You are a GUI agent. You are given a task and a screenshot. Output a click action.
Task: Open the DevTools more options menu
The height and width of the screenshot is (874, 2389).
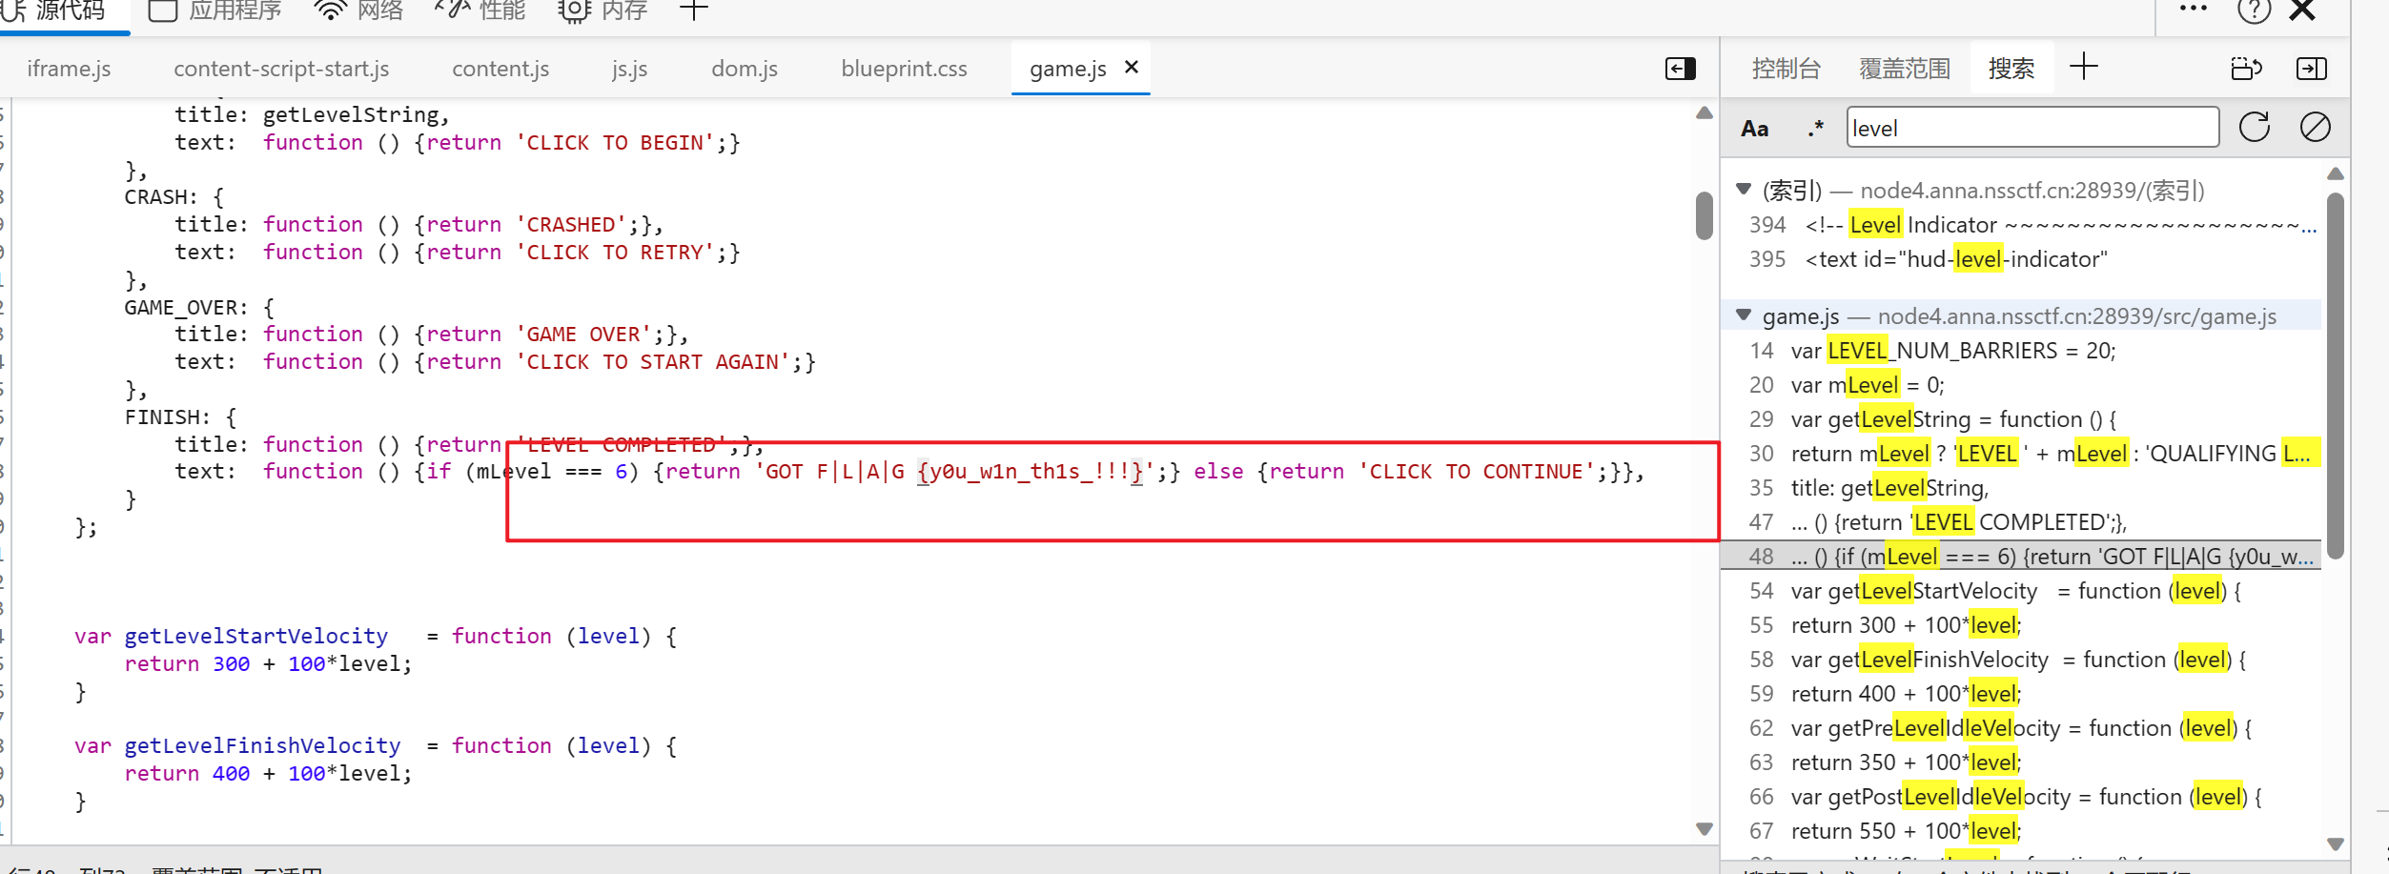2193,10
